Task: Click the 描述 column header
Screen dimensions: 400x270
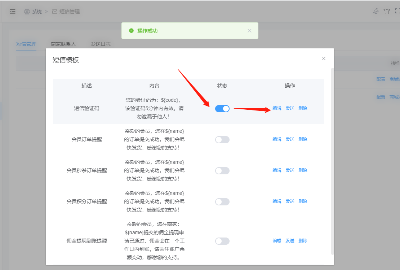Action: tap(87, 86)
